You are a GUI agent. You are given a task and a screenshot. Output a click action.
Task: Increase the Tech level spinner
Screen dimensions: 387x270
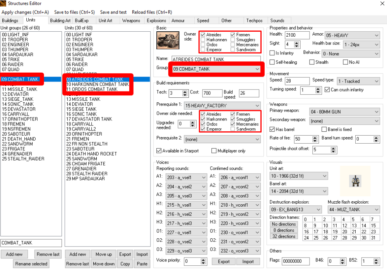(185, 91)
